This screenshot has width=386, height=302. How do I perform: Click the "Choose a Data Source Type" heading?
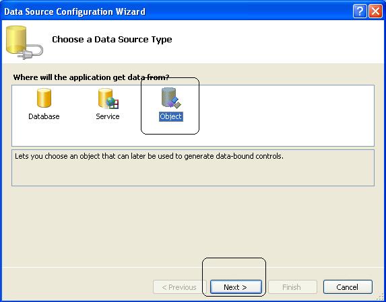(x=112, y=39)
